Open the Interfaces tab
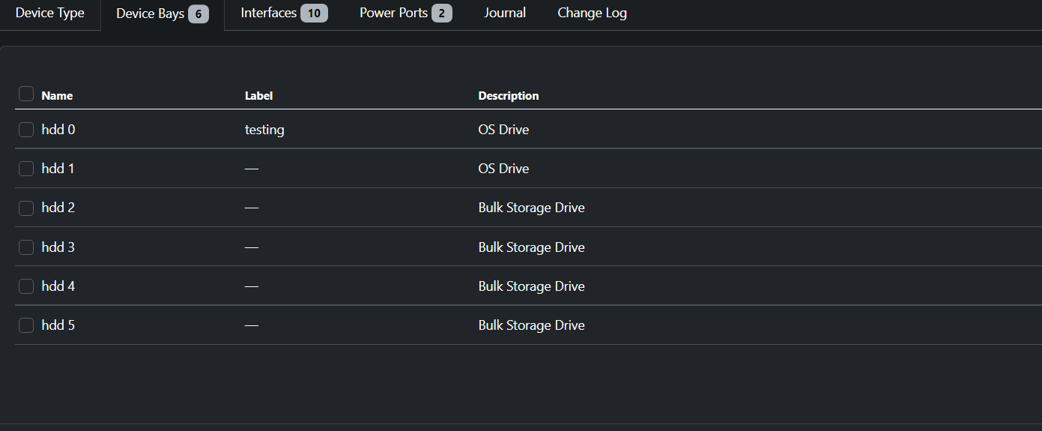Viewport: 1042px width, 431px height. 284,13
